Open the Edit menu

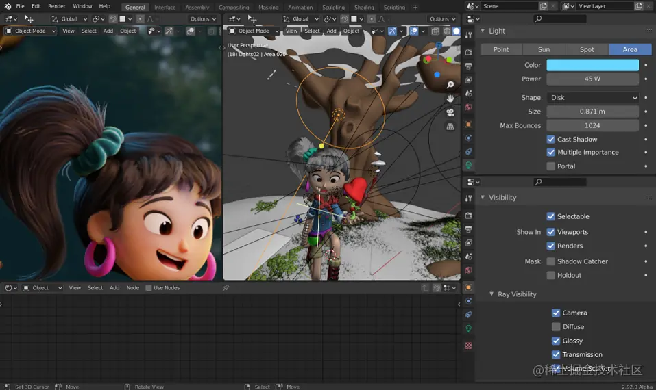click(36, 6)
